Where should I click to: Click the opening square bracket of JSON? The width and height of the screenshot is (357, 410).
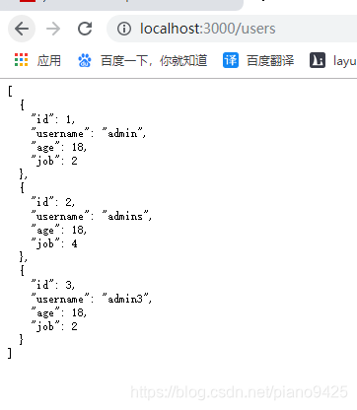point(10,91)
